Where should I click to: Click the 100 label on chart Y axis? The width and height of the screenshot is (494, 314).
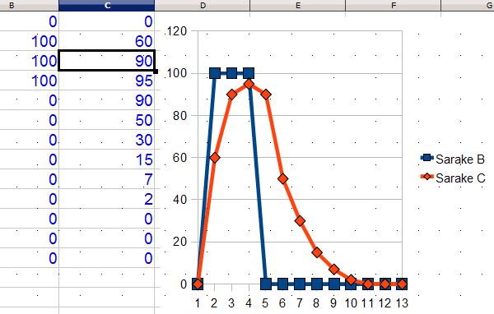tap(177, 73)
